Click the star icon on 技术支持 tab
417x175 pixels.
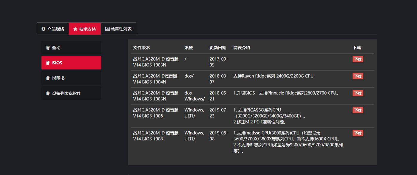point(75,29)
